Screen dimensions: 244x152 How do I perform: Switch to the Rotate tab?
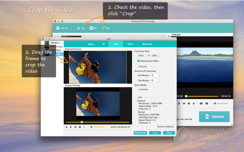(x=91, y=44)
